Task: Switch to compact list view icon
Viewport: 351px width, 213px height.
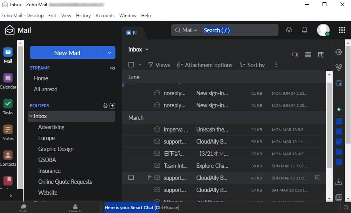Action: 308,55
